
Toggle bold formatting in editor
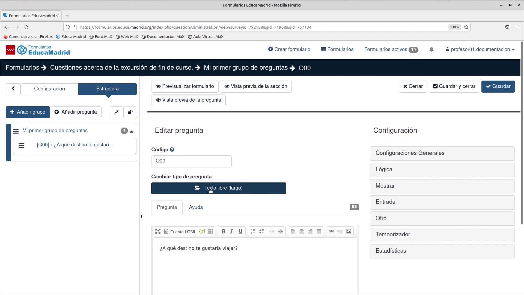223,231
